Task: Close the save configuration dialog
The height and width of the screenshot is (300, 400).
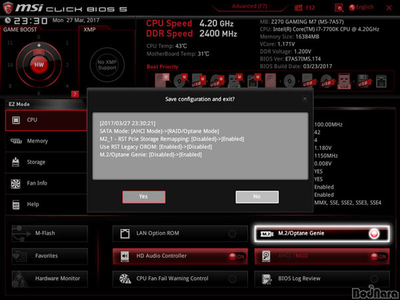Action: 305,99
